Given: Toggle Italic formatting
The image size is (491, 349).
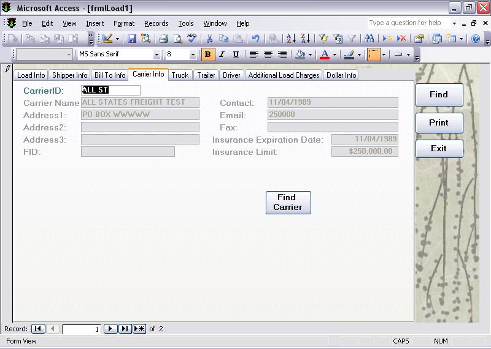Looking at the screenshot, I should pos(222,54).
